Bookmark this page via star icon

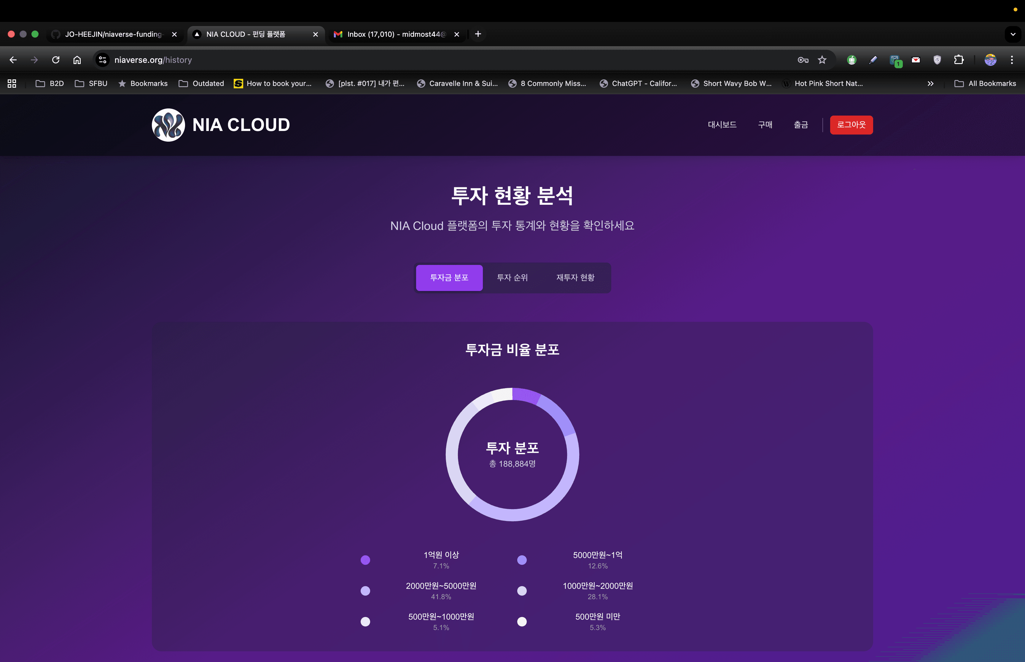[x=822, y=60]
